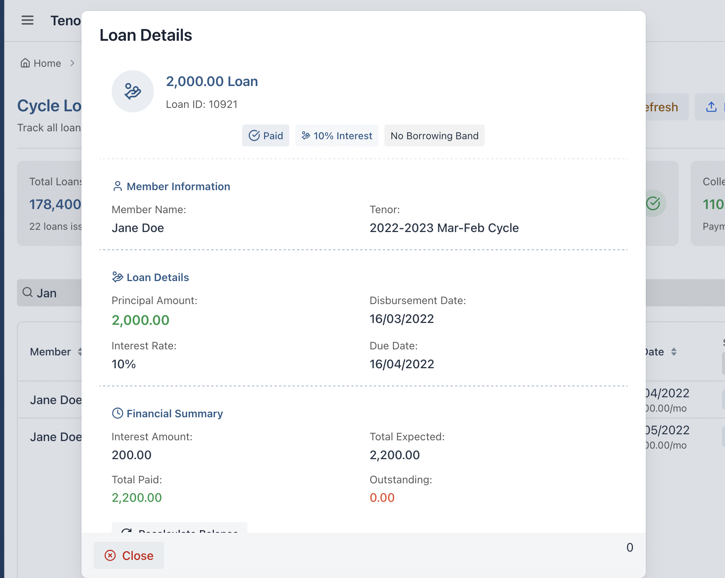Click the export/upload icon near Refresh

(x=711, y=107)
